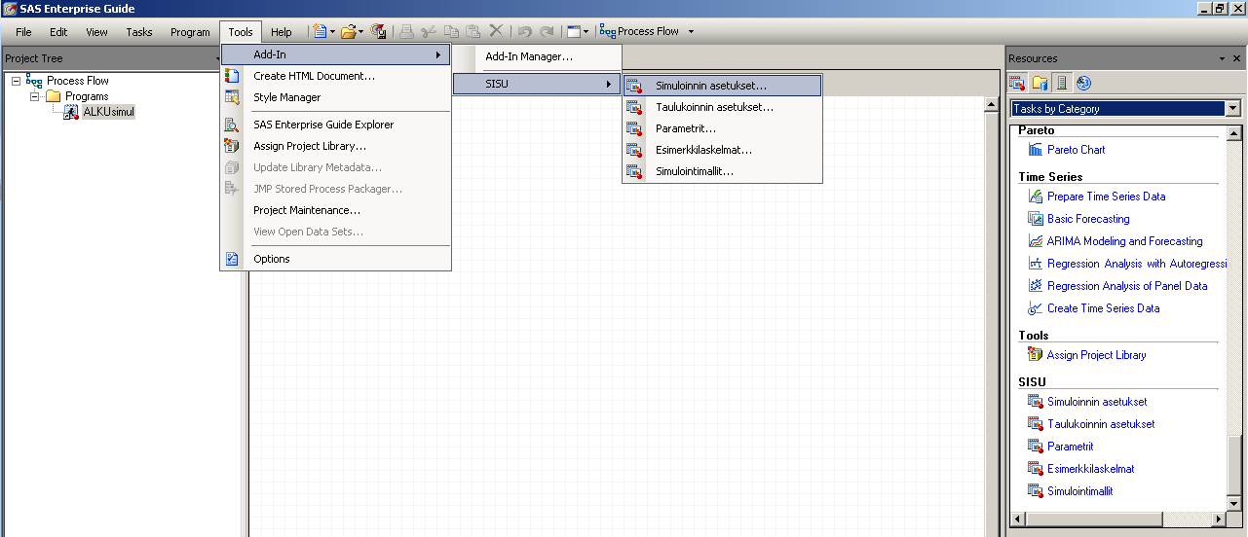Open SAS Enterprise Guide Explorer entry

point(335,125)
